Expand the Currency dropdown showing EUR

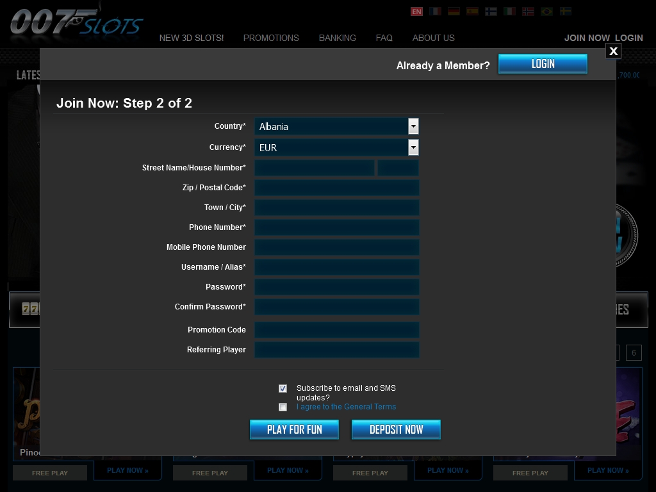[336, 148]
